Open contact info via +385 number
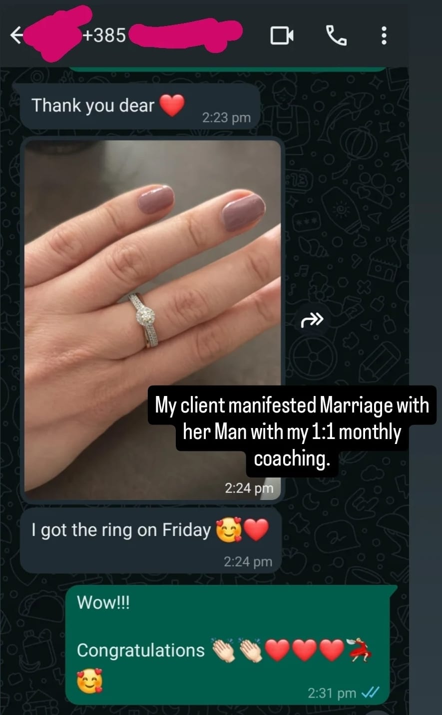442x715 pixels. click(x=104, y=35)
